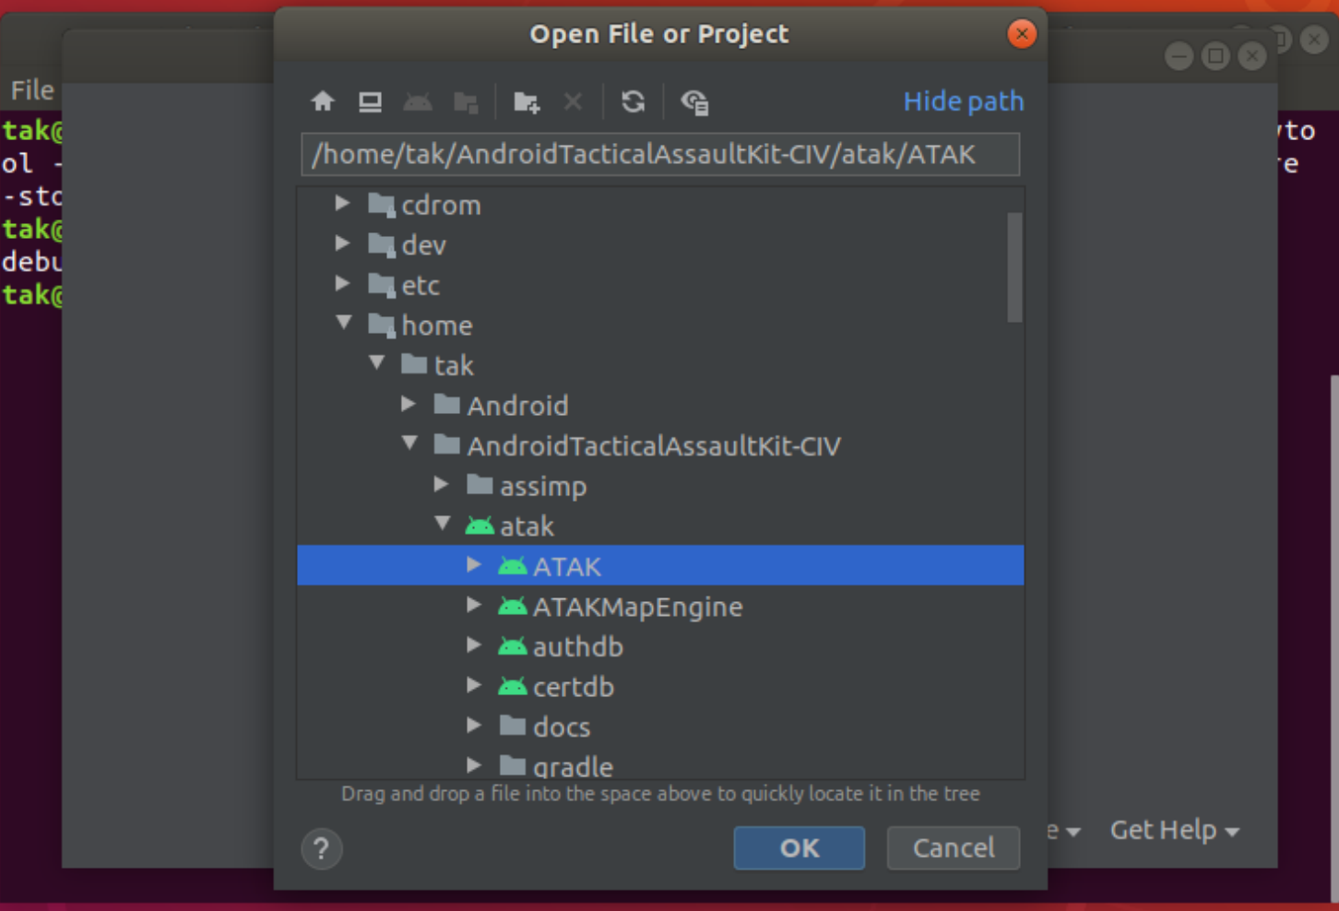Select the "tak" folder row
This screenshot has width=1339, height=911.
point(660,365)
